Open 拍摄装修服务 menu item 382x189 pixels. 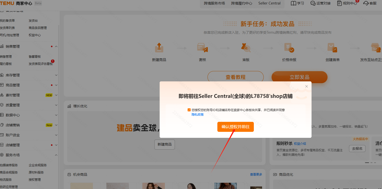(x=9, y=165)
